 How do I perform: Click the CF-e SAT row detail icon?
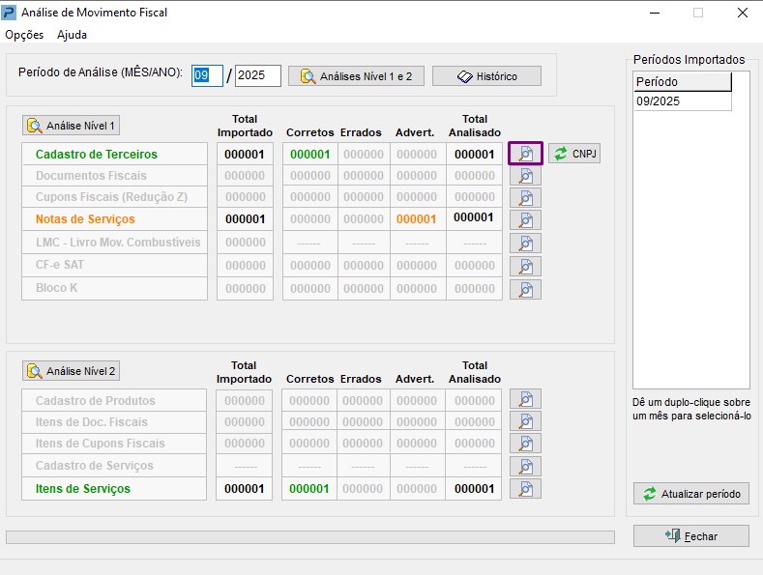coord(525,266)
